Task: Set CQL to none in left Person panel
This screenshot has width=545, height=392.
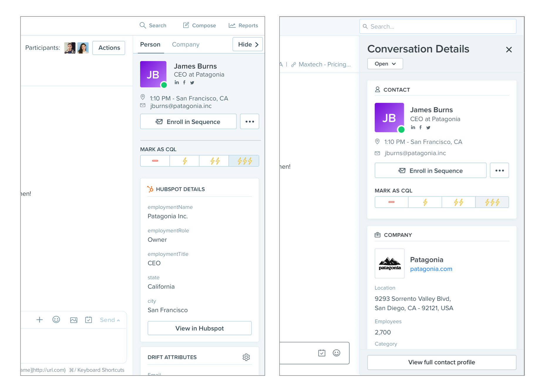Action: (155, 161)
